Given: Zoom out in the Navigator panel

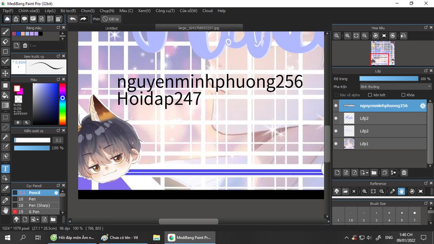Looking at the screenshot, I should 365,36.
